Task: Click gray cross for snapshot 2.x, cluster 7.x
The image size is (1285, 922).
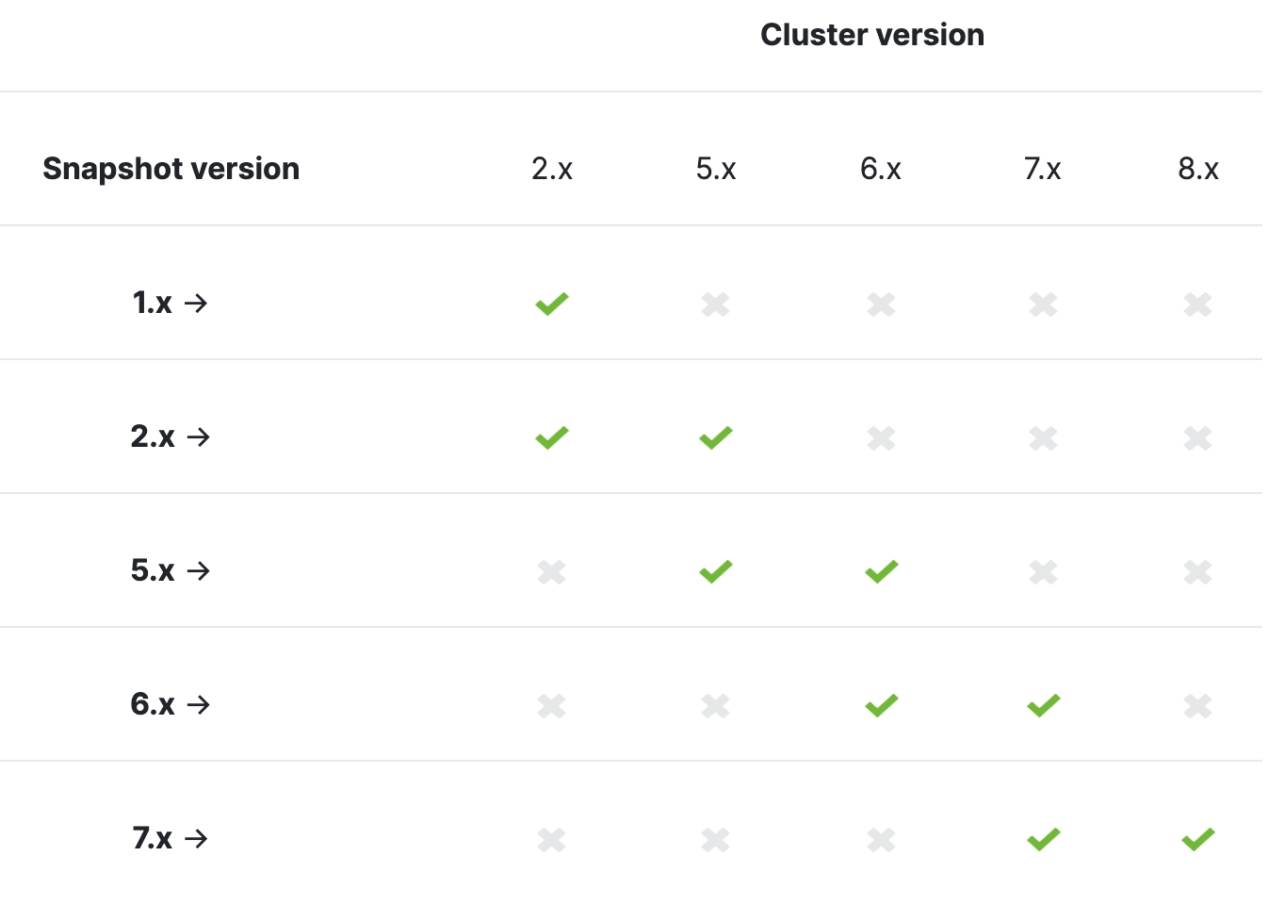Action: click(x=1044, y=438)
